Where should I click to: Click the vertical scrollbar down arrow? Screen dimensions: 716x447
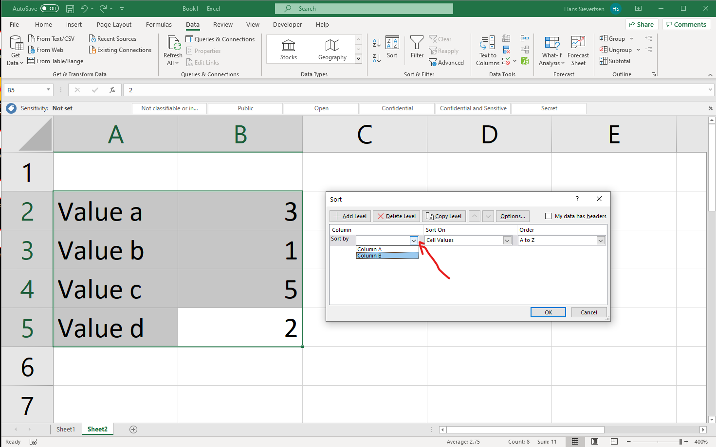(712, 419)
